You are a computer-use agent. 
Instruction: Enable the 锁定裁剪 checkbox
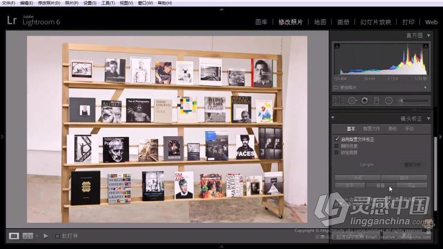pyautogui.click(x=336, y=153)
